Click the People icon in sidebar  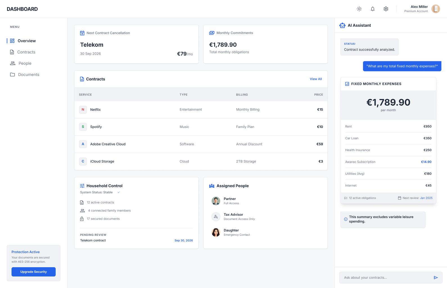[13, 63]
